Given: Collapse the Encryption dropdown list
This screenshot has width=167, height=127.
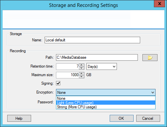Looking at the screenshot, I should click(x=153, y=93).
